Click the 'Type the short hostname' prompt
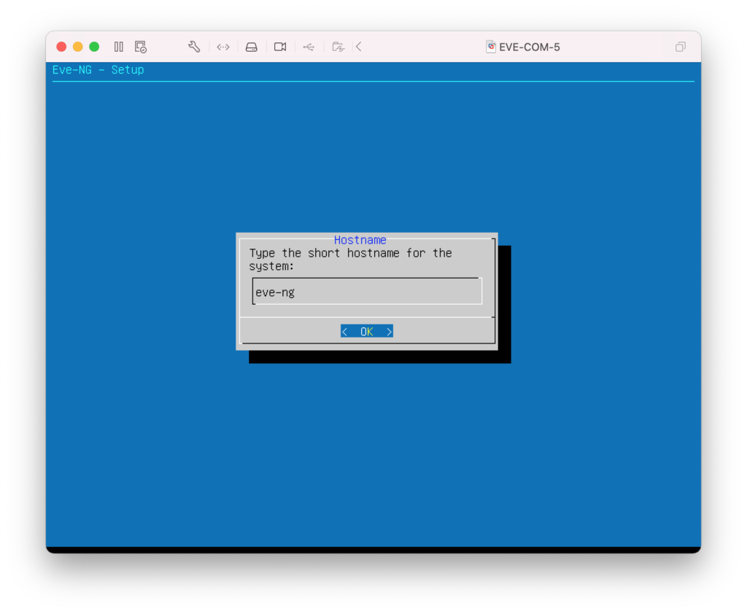747x614 pixels. click(350, 260)
